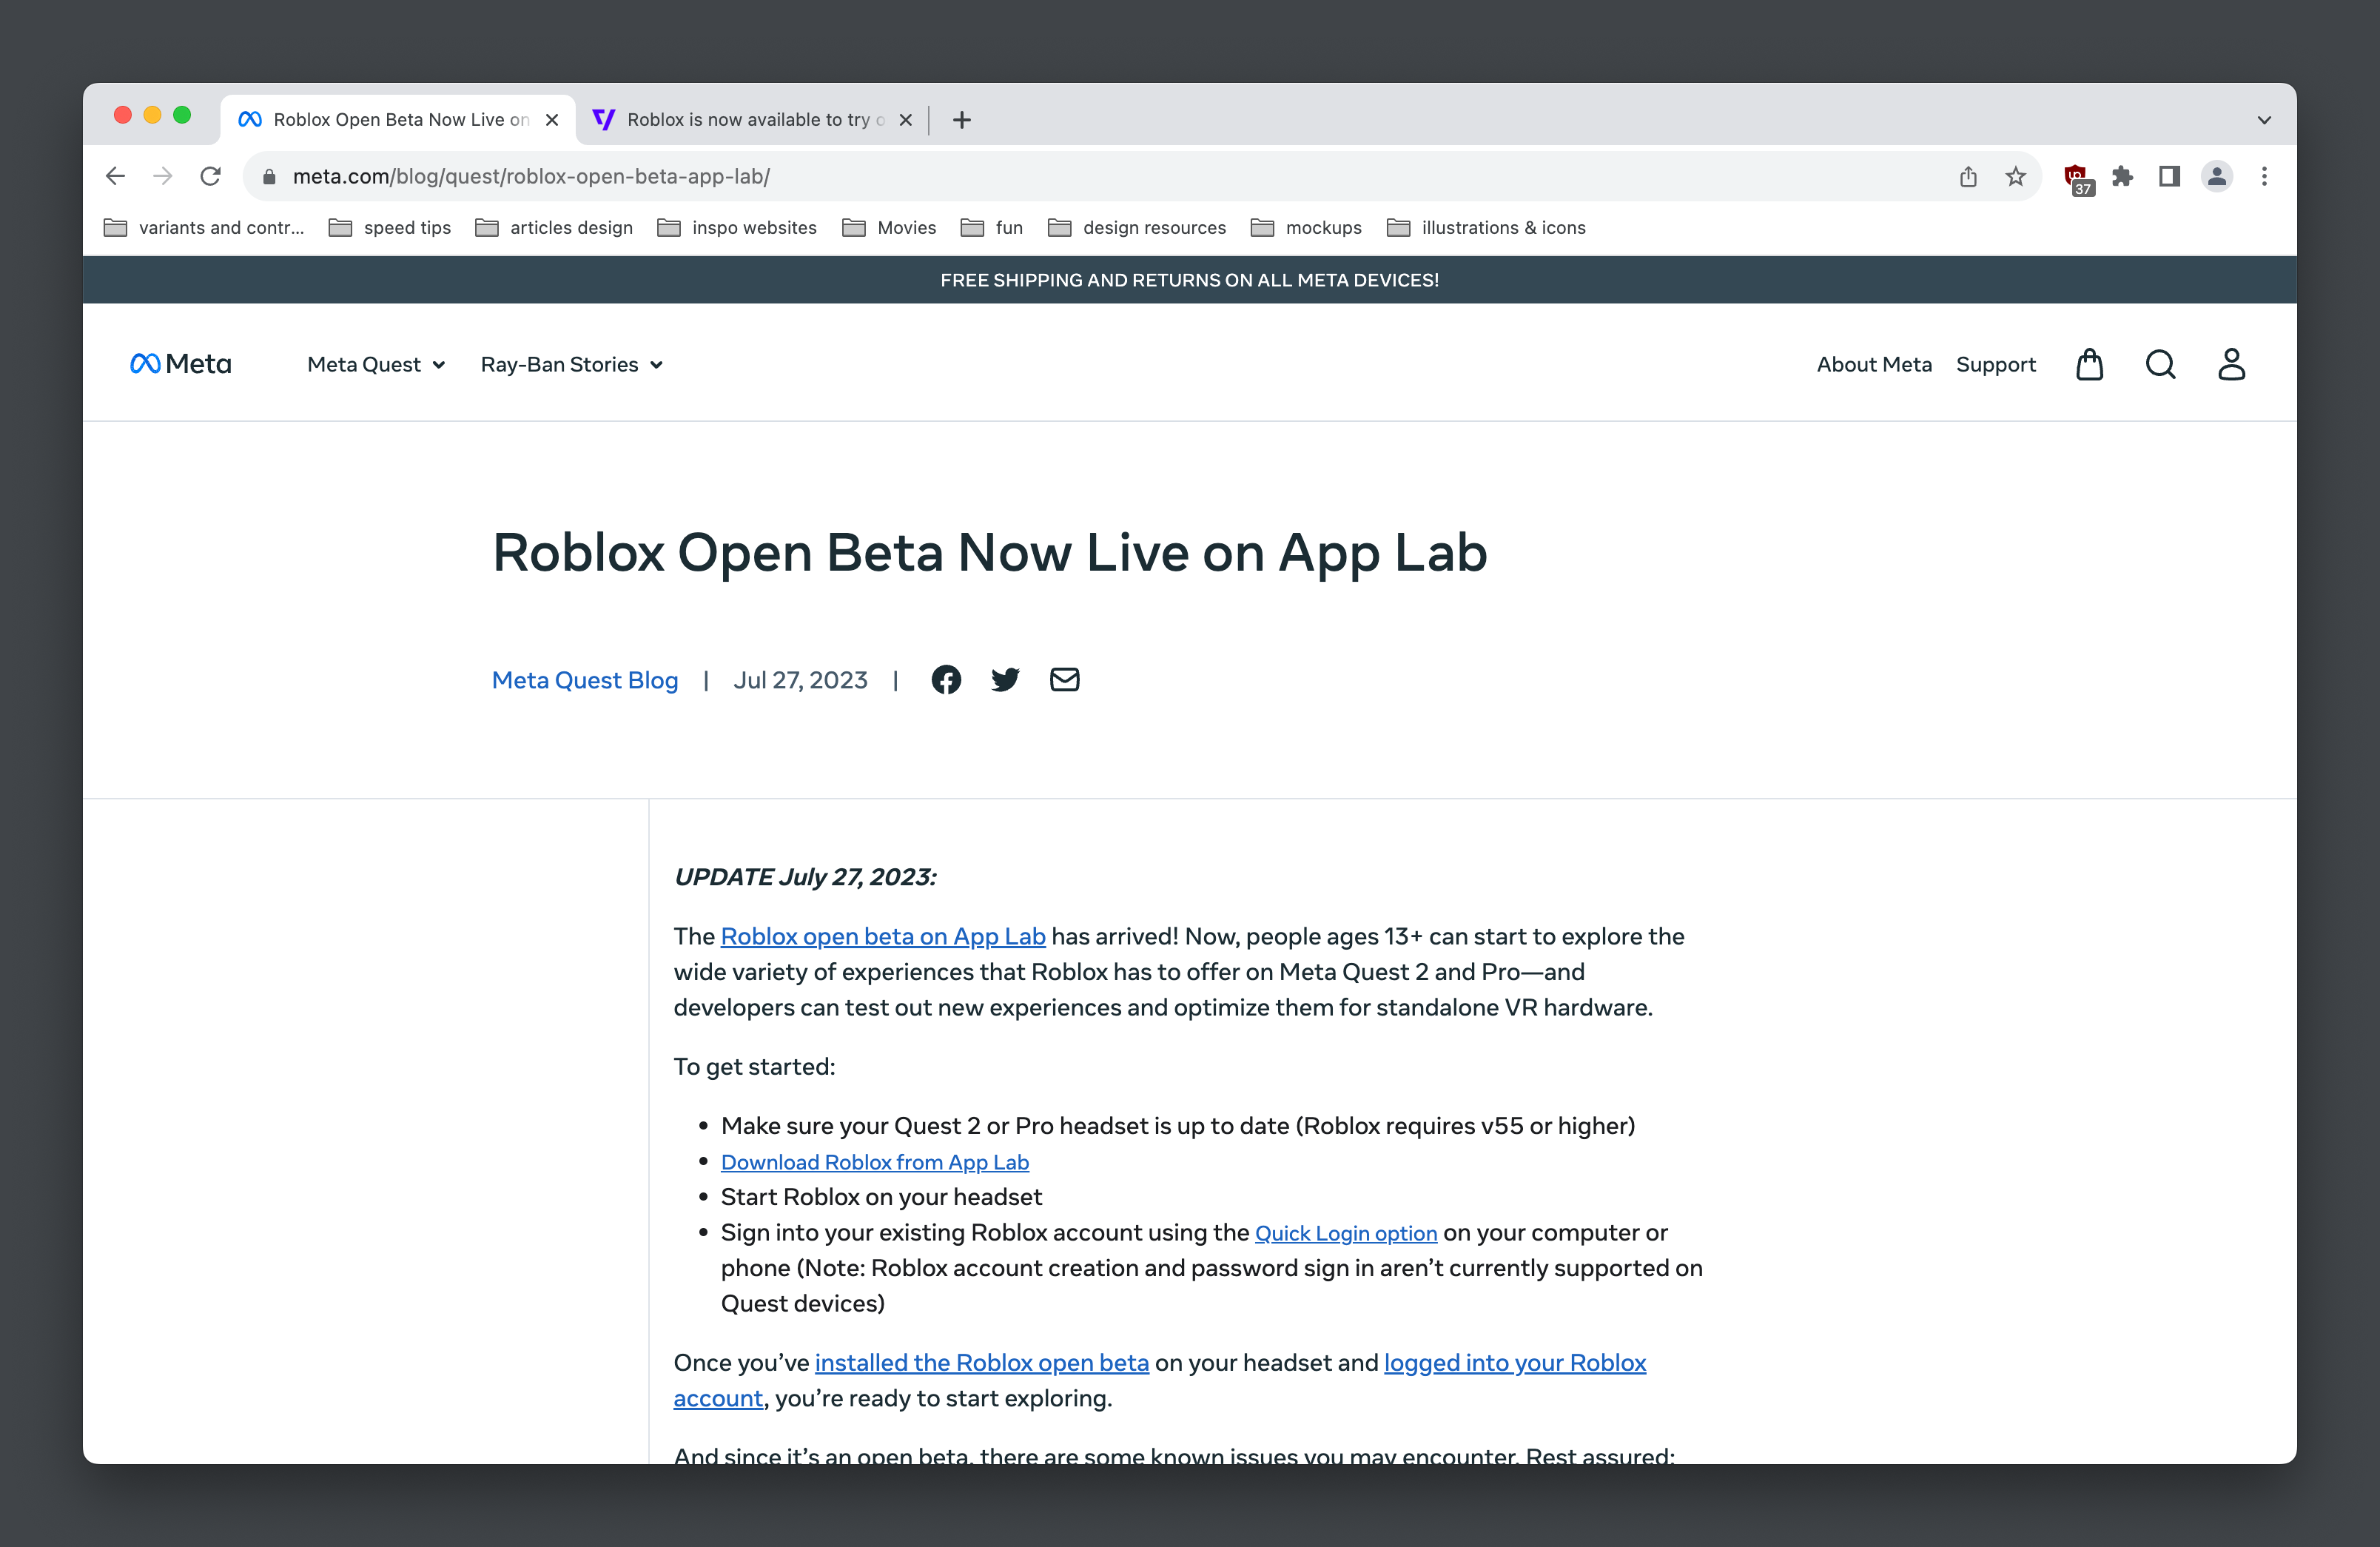
Task: Expand the tab search chevron
Action: 2264,120
